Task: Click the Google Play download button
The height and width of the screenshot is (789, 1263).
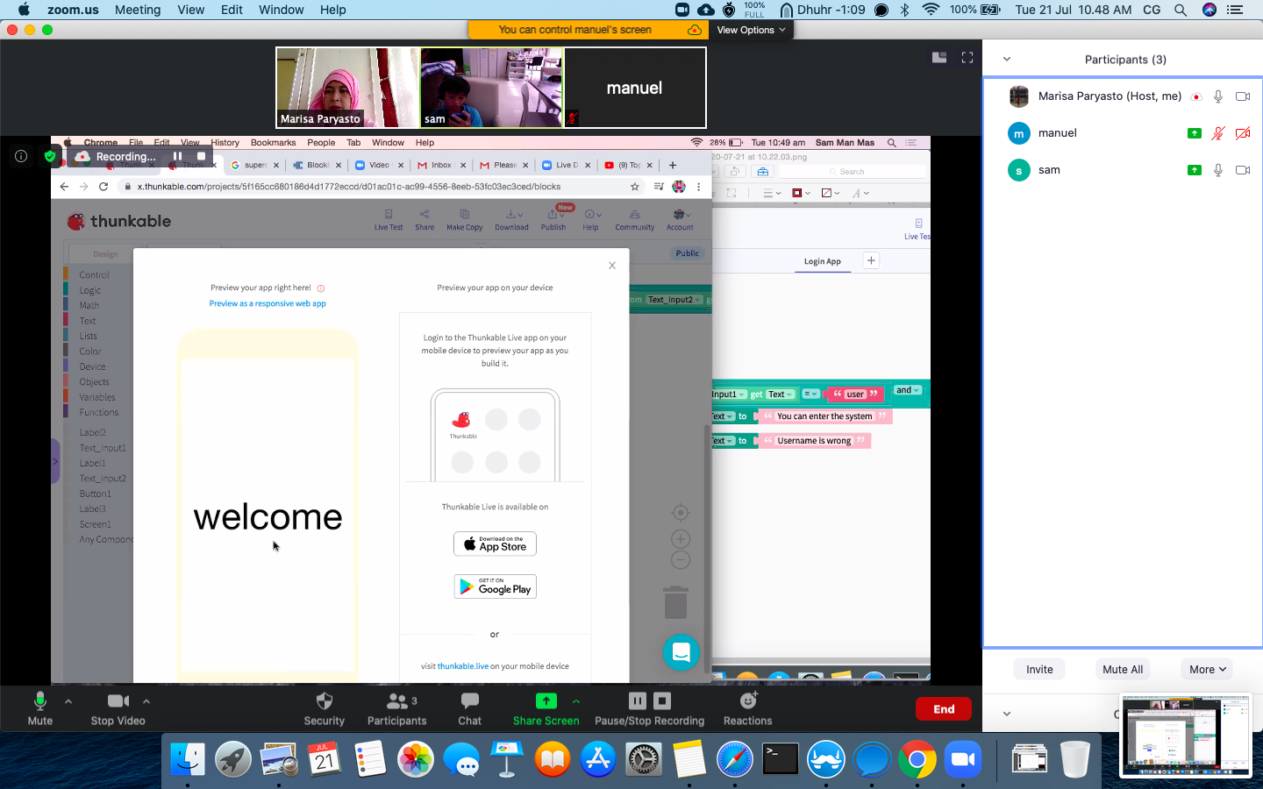Action: [x=495, y=587]
